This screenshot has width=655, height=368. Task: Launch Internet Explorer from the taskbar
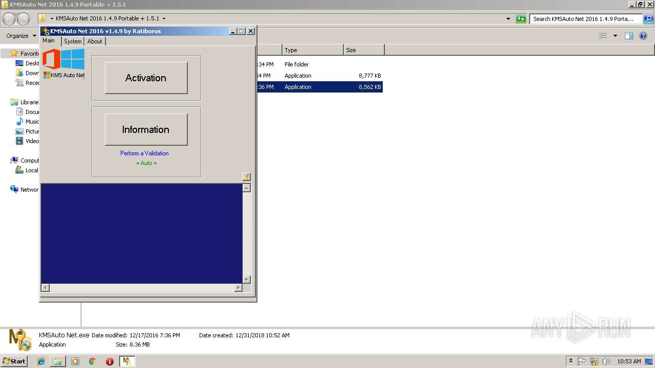41,361
